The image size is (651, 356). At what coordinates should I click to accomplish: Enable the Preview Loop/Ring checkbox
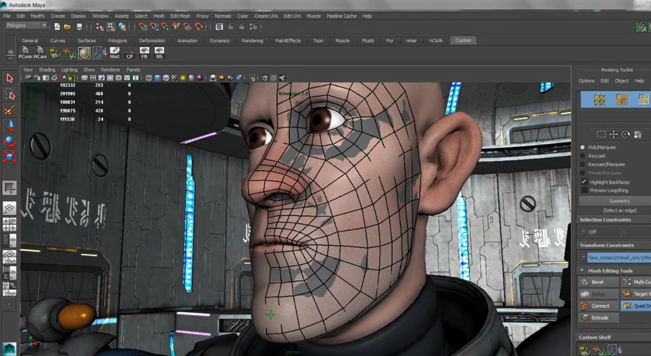[x=584, y=190]
